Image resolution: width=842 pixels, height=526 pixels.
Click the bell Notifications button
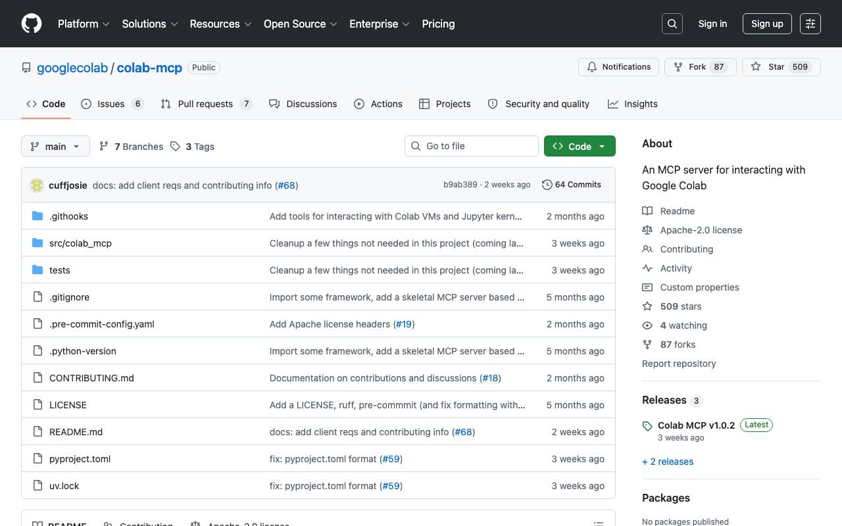click(x=618, y=67)
